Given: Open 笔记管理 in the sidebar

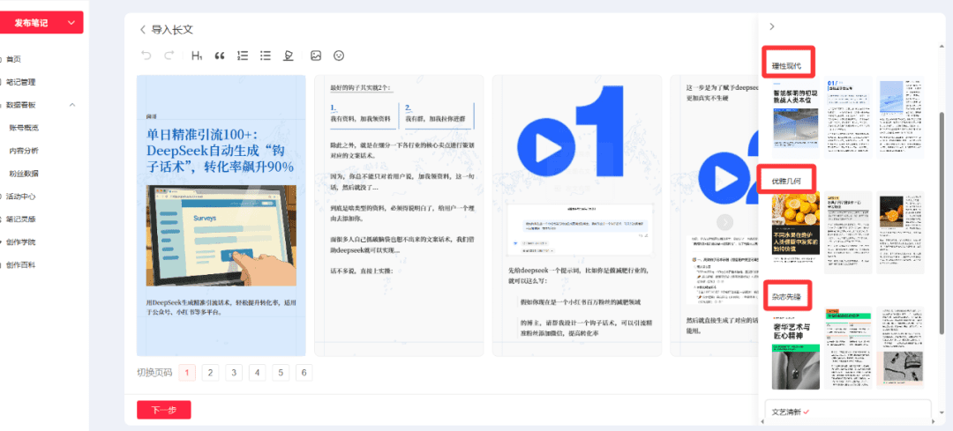Looking at the screenshot, I should click(20, 82).
